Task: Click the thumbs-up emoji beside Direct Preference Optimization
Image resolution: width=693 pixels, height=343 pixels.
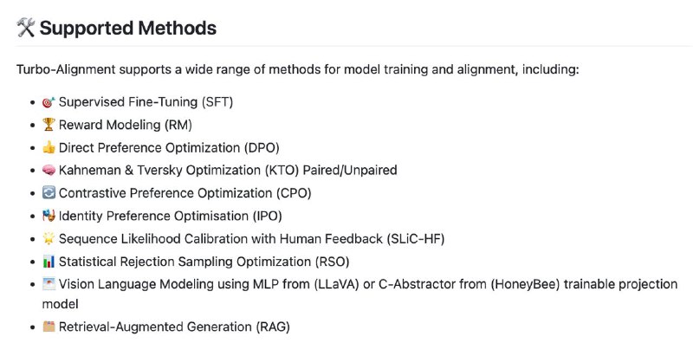Action: [49, 147]
